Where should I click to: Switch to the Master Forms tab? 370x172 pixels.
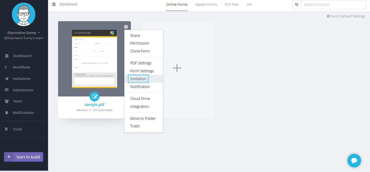206,5
